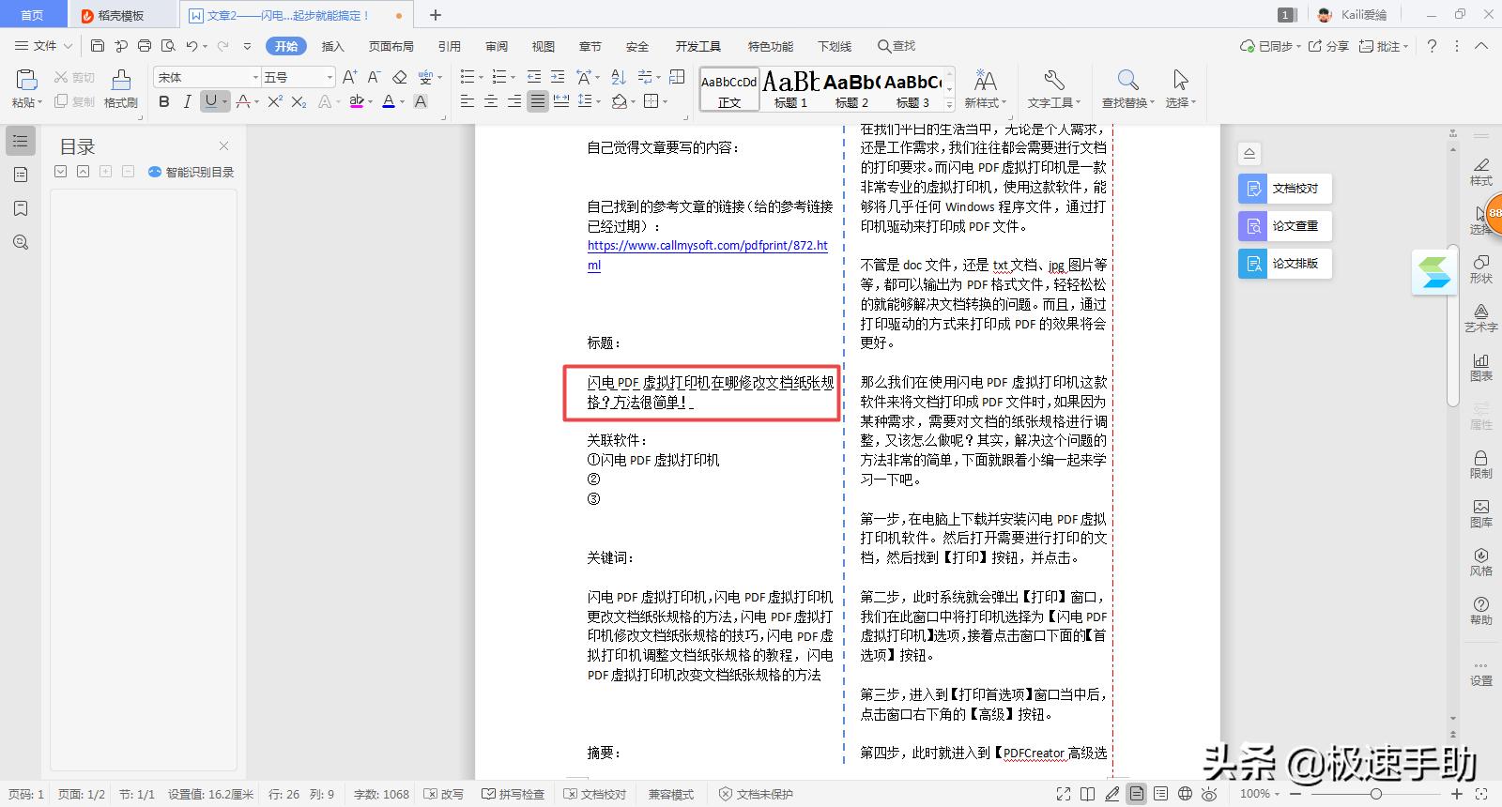Open the 页面布局 Page Layout tab
This screenshot has width=1502, height=807.
click(x=391, y=46)
